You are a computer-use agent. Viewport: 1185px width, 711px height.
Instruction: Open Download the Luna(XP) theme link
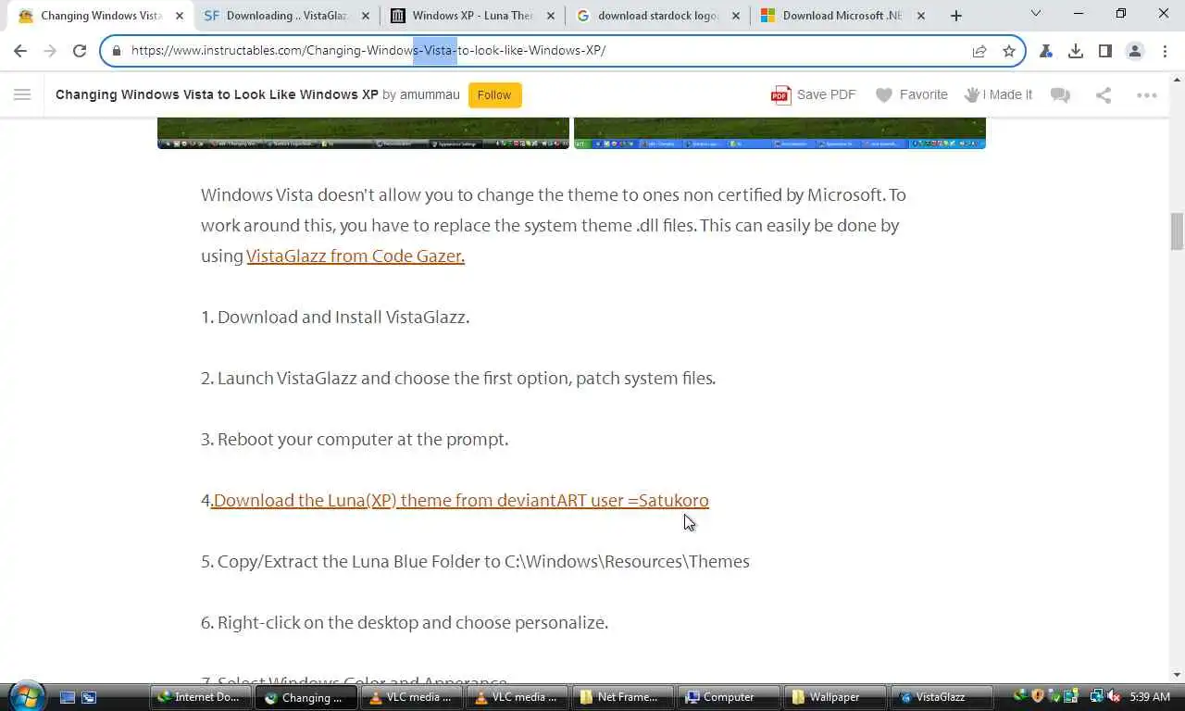pyautogui.click(x=460, y=500)
